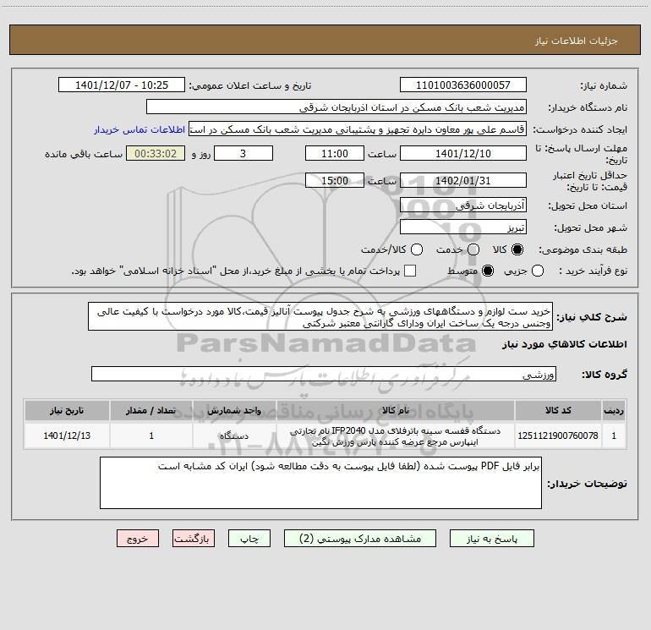Click the نام کالا column header
This screenshot has height=630, width=651.
tap(396, 410)
